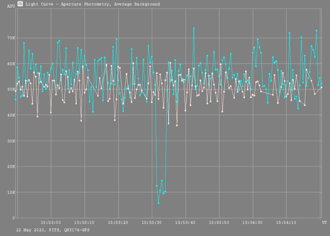The height and width of the screenshot is (236, 330).
Task: Click the 15:54:10 time label
Action: [286, 223]
